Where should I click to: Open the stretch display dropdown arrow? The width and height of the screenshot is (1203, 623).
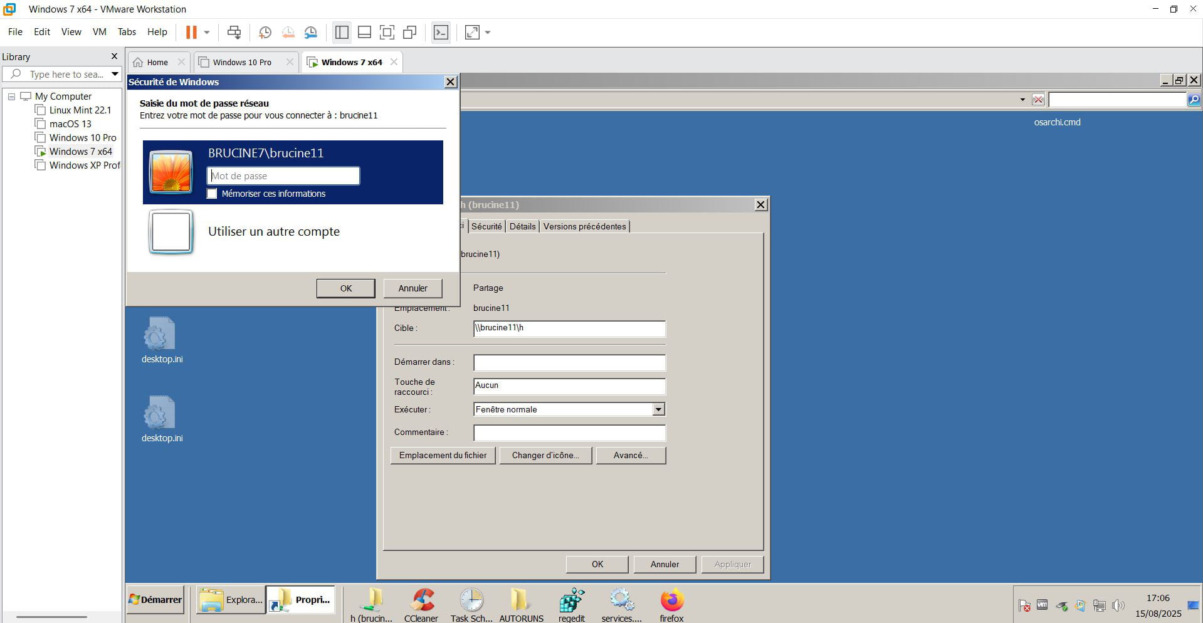tap(488, 32)
